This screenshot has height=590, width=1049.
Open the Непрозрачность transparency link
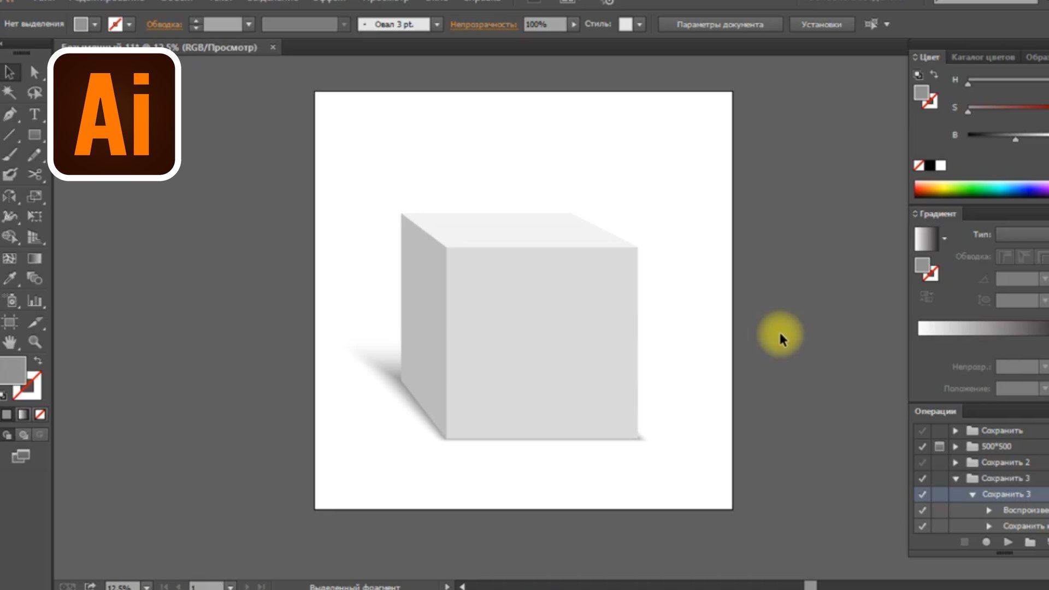[484, 25]
